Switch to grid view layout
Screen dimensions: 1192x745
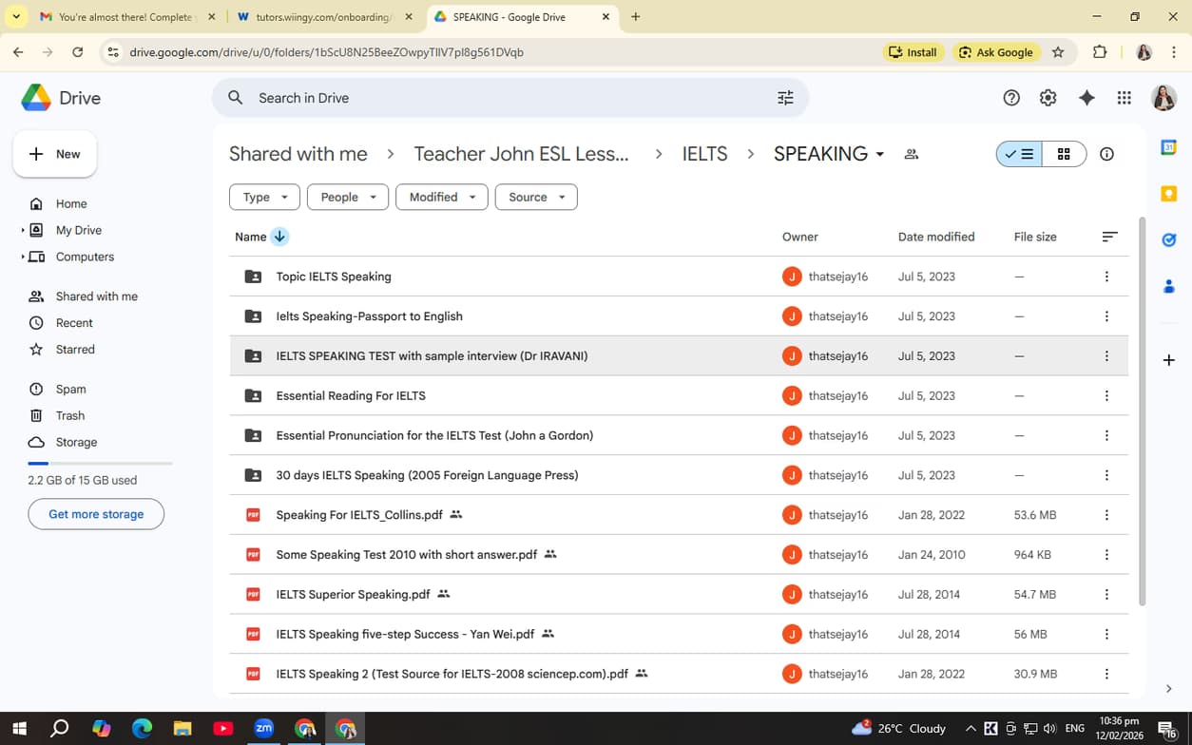(x=1063, y=153)
